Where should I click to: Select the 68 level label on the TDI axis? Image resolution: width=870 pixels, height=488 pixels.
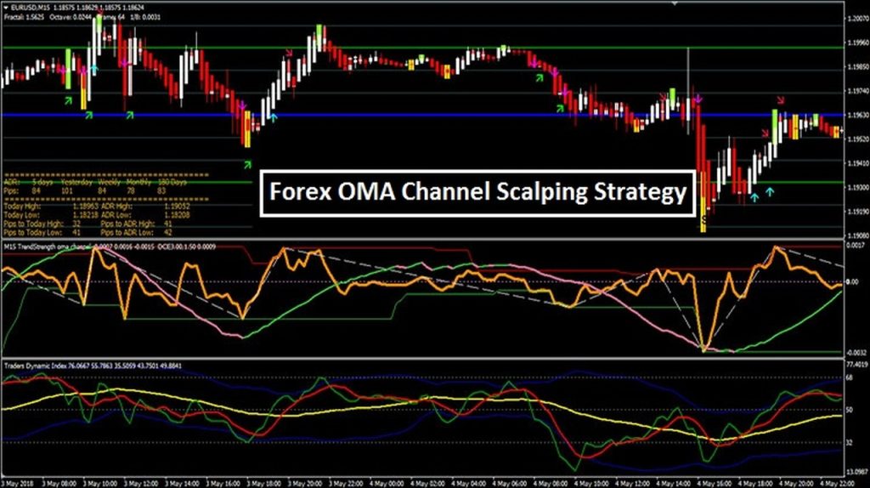click(850, 377)
